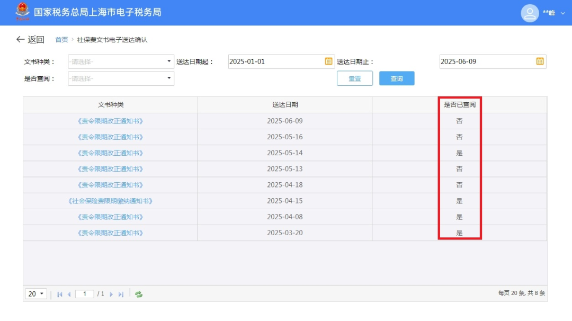Click the page number input field
Image resolution: width=572 pixels, height=321 pixels.
(84, 294)
